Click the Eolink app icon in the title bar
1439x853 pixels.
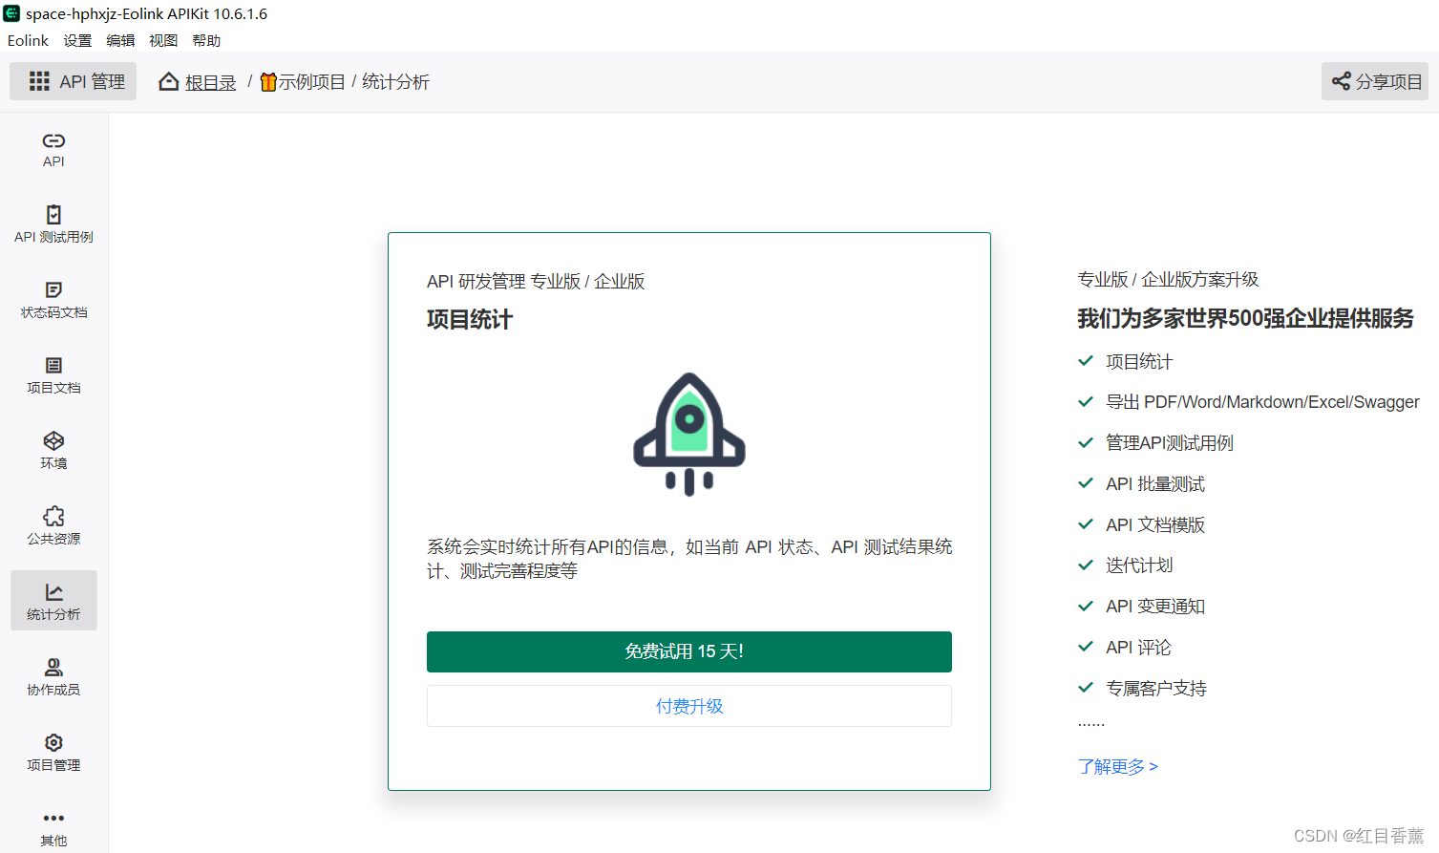point(11,13)
